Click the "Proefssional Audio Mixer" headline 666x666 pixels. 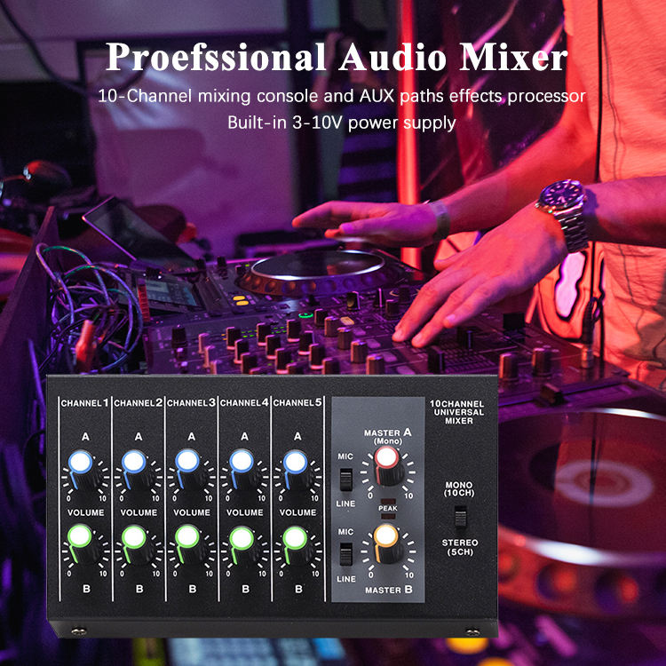click(336, 59)
